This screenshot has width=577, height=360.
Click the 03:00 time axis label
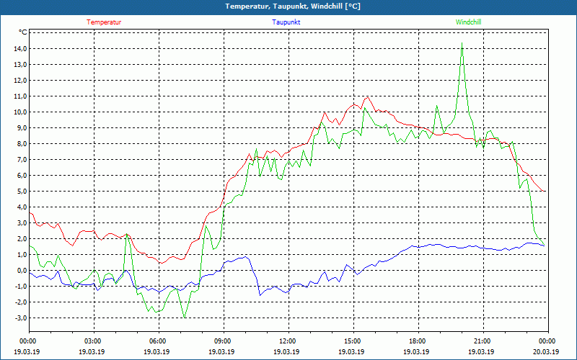[94, 341]
